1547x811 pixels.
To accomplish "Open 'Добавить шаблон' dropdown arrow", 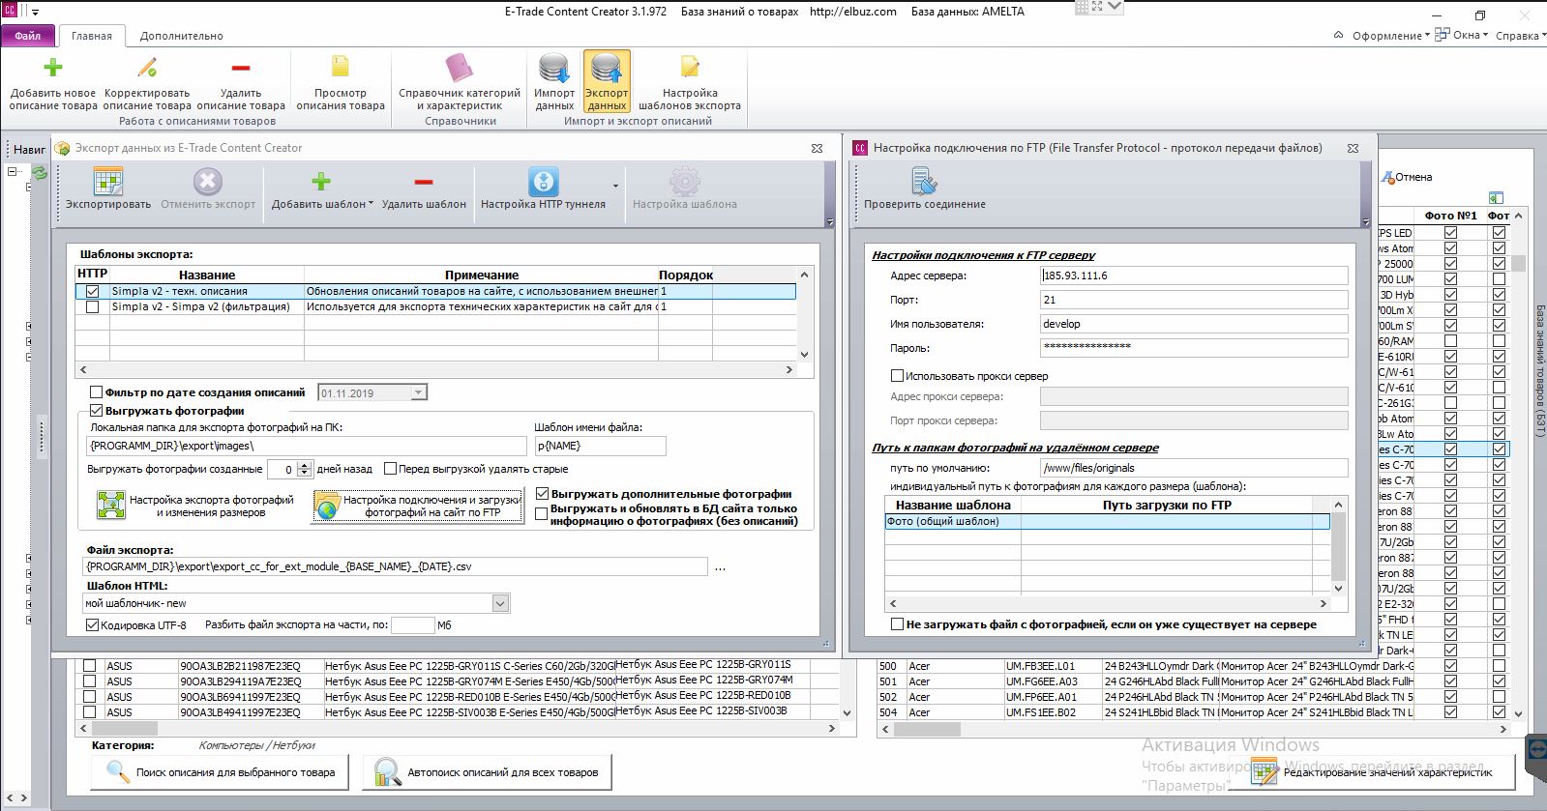I will coord(372,204).
